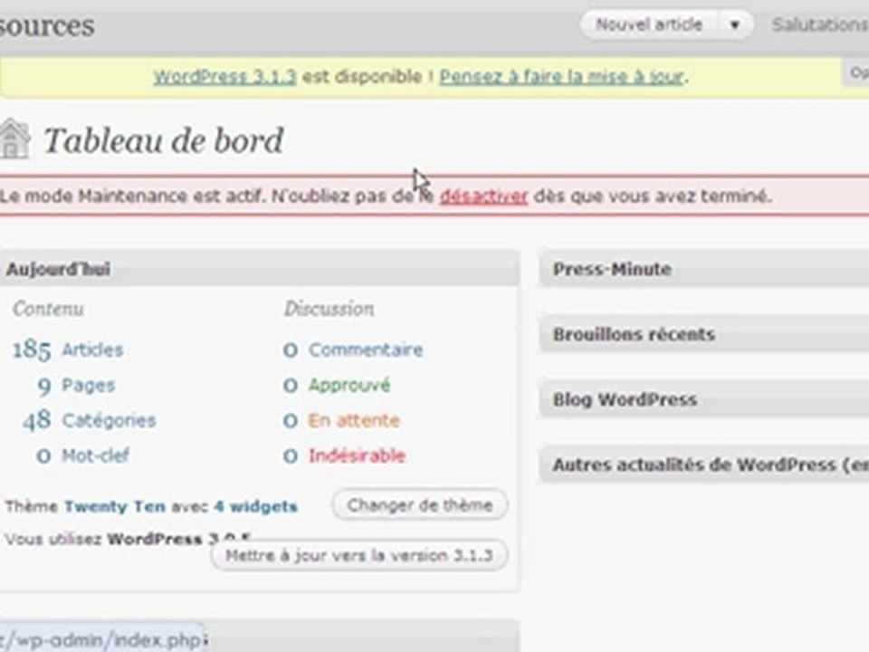Click the Nouvel article button

click(x=649, y=25)
